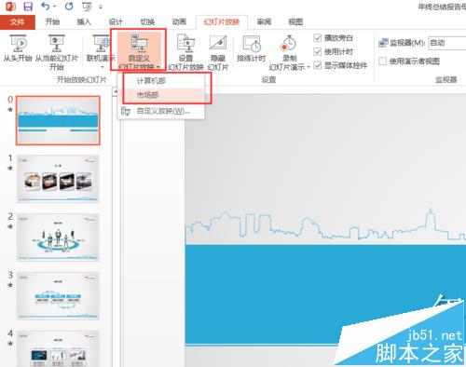The height and width of the screenshot is (367, 466).
Task: Select slide 2 thumbnail with people figures
Action: [x=58, y=238]
